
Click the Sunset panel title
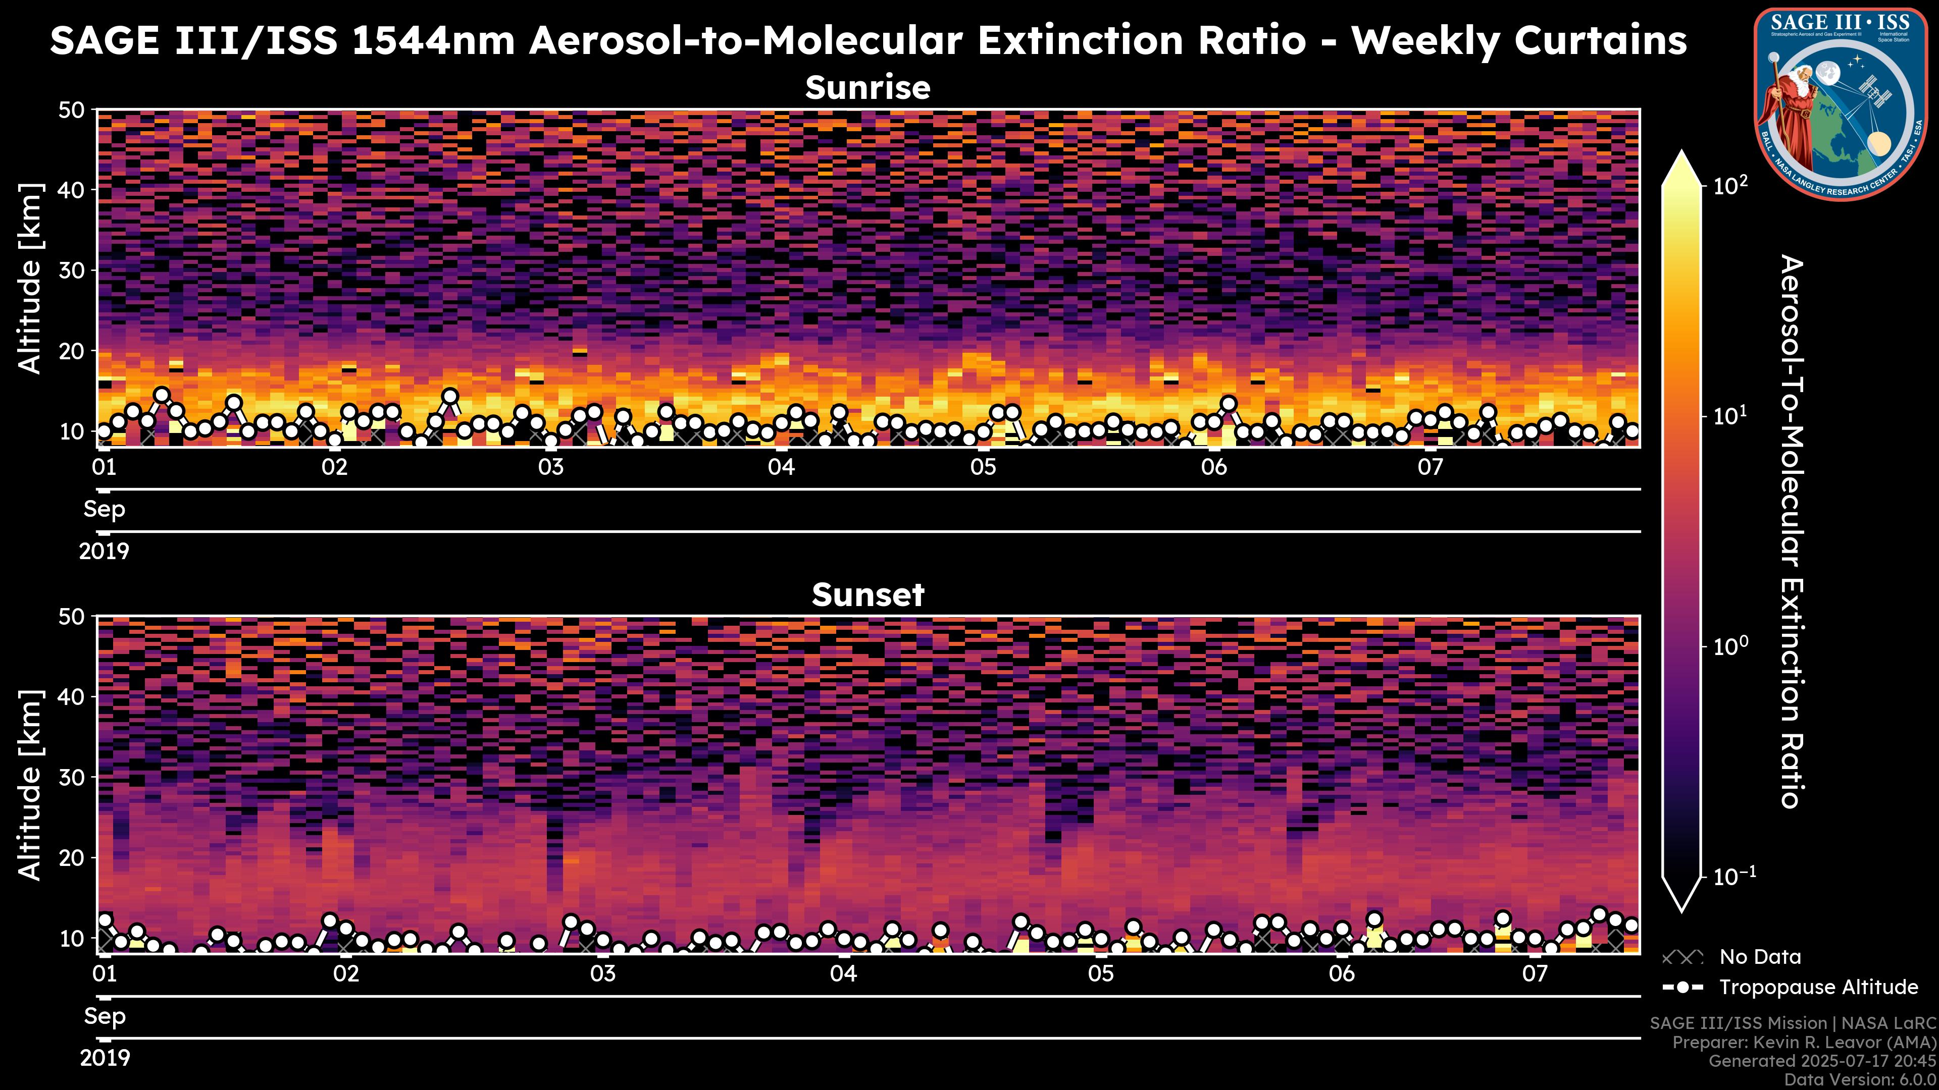point(867,595)
